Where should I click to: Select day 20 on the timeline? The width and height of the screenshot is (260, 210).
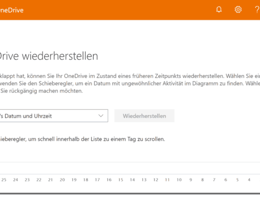[x=63, y=180]
